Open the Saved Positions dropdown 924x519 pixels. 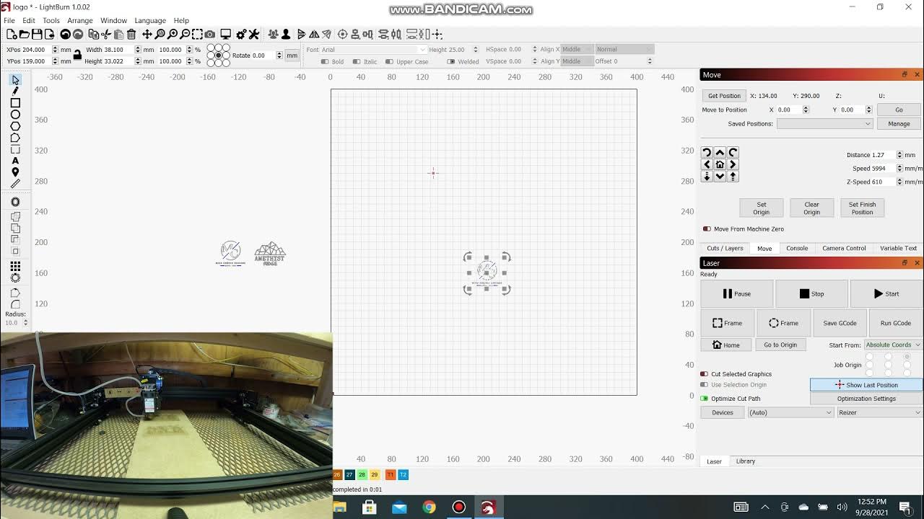pyautogui.click(x=824, y=124)
